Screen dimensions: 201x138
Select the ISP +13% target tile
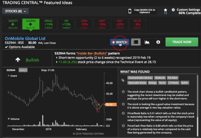(x=66, y=24)
